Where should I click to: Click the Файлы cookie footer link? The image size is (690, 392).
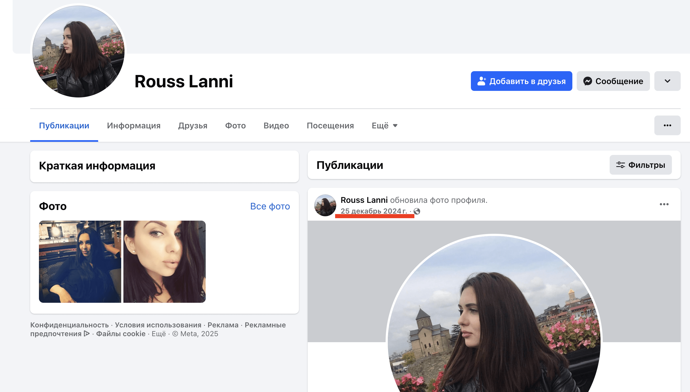[121, 334]
